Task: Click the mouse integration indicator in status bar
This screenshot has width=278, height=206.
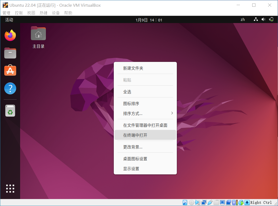Action: tap(241, 203)
